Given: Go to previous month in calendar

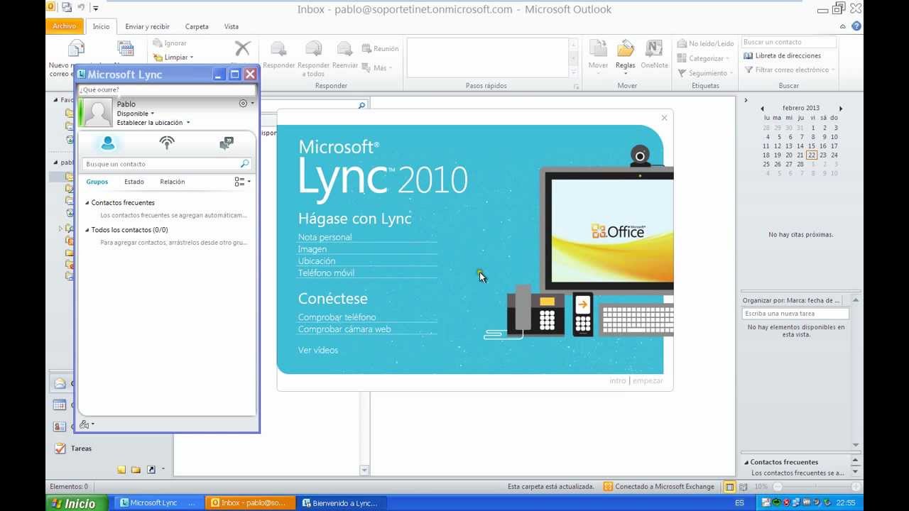Looking at the screenshot, I should [x=762, y=109].
